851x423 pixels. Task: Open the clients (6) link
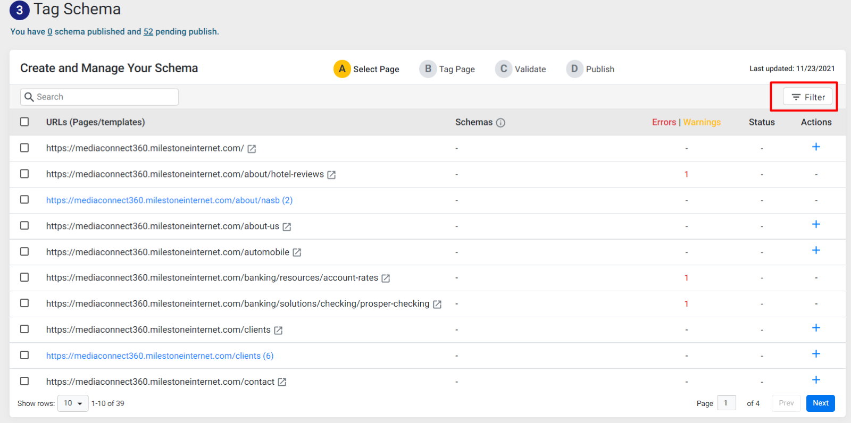160,356
